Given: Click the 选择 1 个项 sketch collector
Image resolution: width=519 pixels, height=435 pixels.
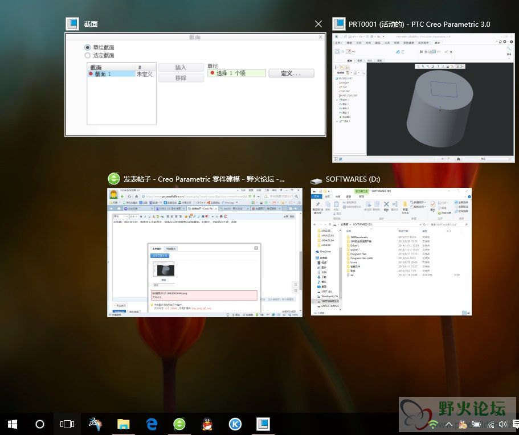Looking at the screenshot, I should 236,73.
